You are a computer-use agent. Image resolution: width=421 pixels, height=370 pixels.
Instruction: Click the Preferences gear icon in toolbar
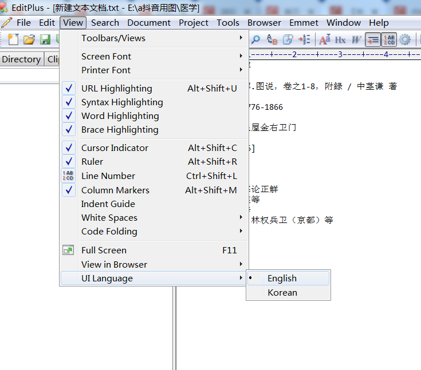(405, 39)
